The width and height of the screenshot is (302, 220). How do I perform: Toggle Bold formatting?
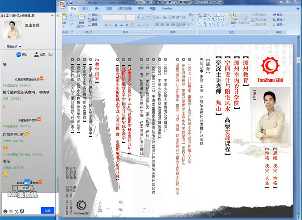106,25
